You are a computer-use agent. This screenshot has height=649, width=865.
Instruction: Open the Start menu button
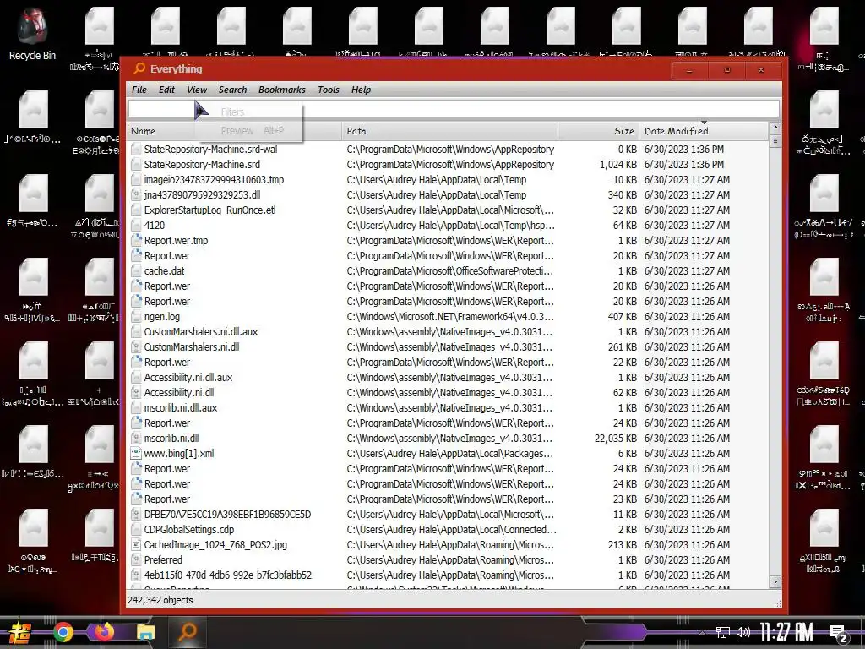[x=20, y=632]
